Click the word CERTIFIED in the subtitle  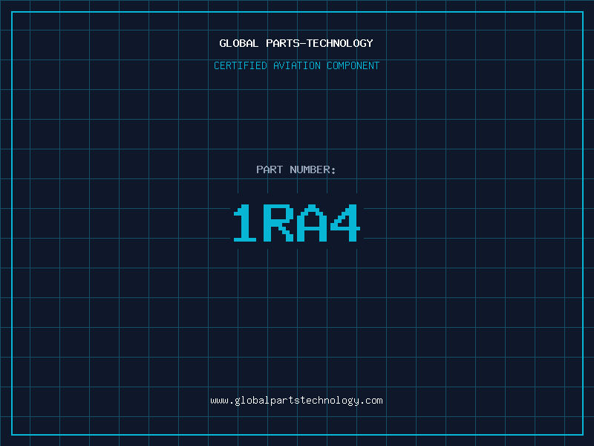click(x=240, y=65)
